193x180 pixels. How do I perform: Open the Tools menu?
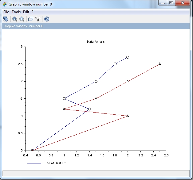[x=16, y=12]
